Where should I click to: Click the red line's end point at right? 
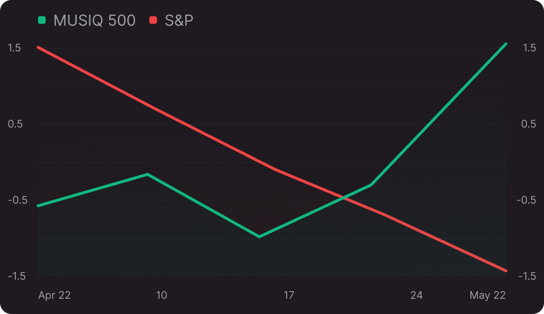point(506,271)
